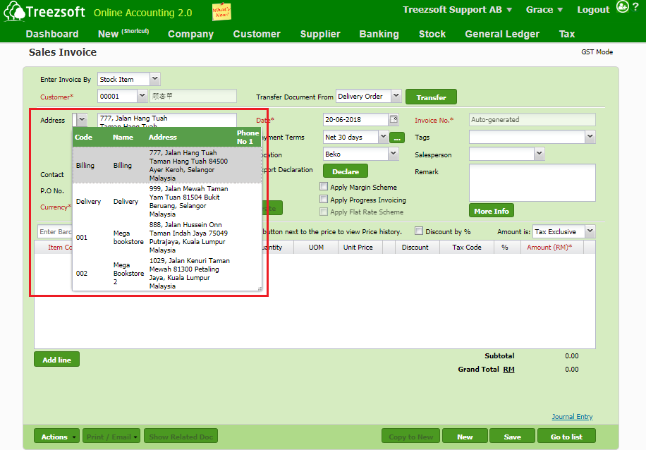Click the Unit Price column header

click(358, 247)
